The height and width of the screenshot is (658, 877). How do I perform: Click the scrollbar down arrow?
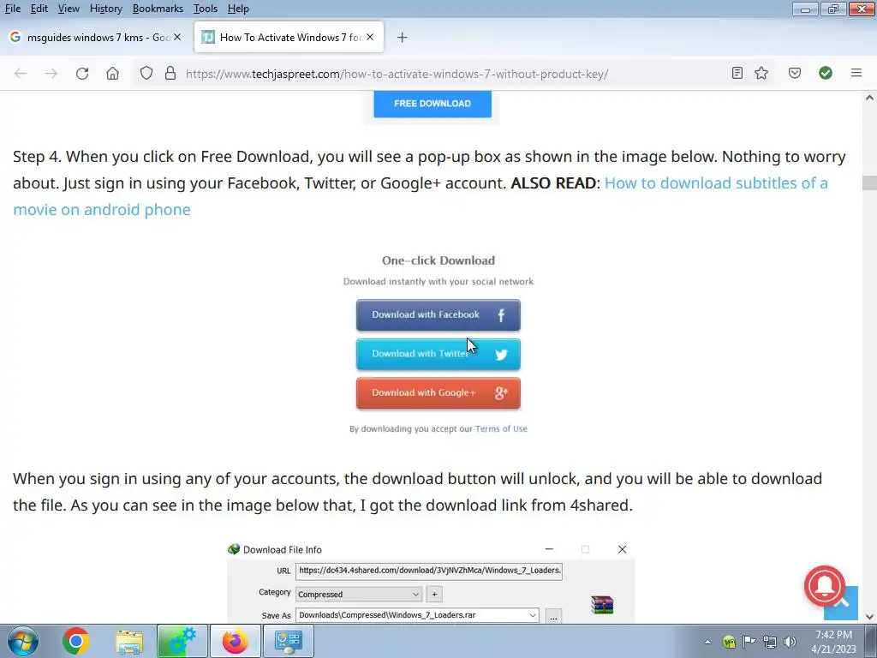[869, 617]
